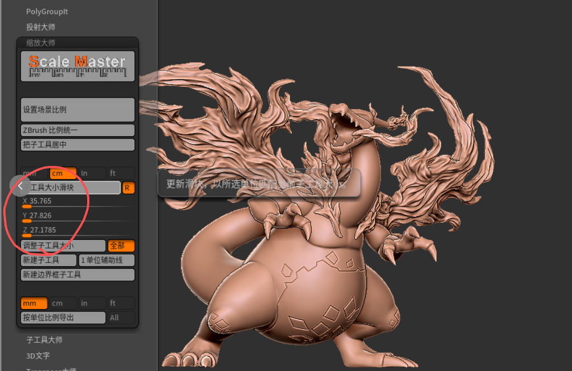Select ft unit in upper unit row
This screenshot has width=572, height=371.
click(121, 174)
